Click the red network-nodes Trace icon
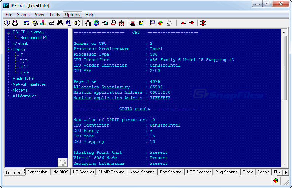292x188 pixels. pyautogui.click(x=88, y=23)
